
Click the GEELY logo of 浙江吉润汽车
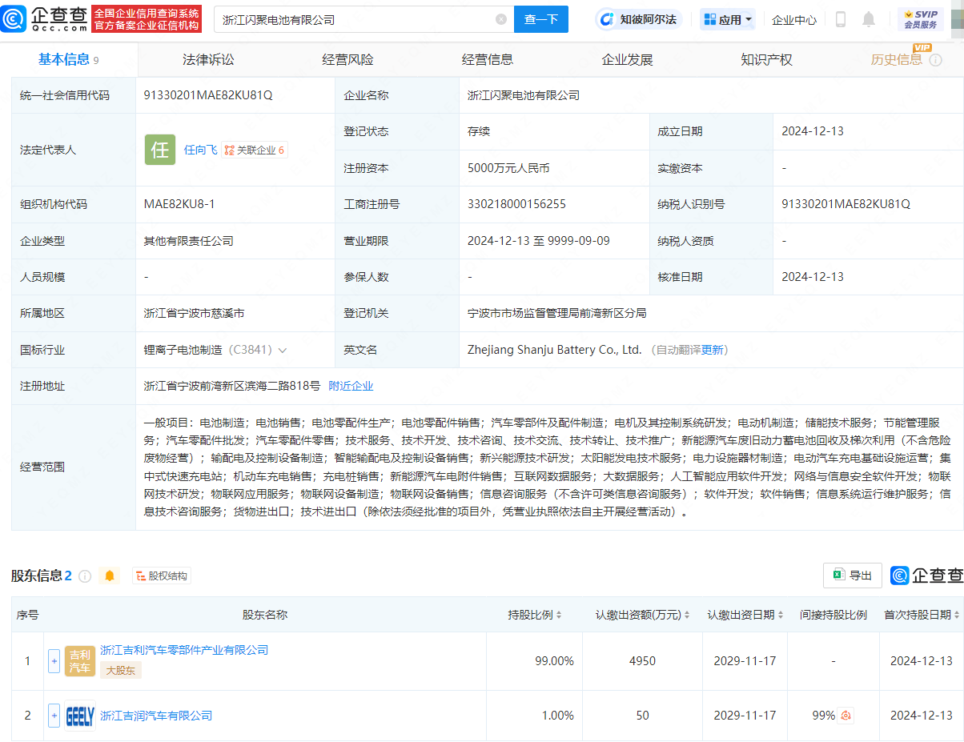[x=79, y=716]
